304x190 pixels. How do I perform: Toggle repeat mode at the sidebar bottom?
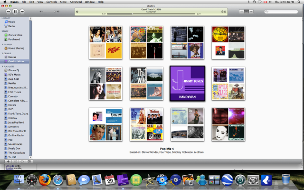[x=22, y=161]
